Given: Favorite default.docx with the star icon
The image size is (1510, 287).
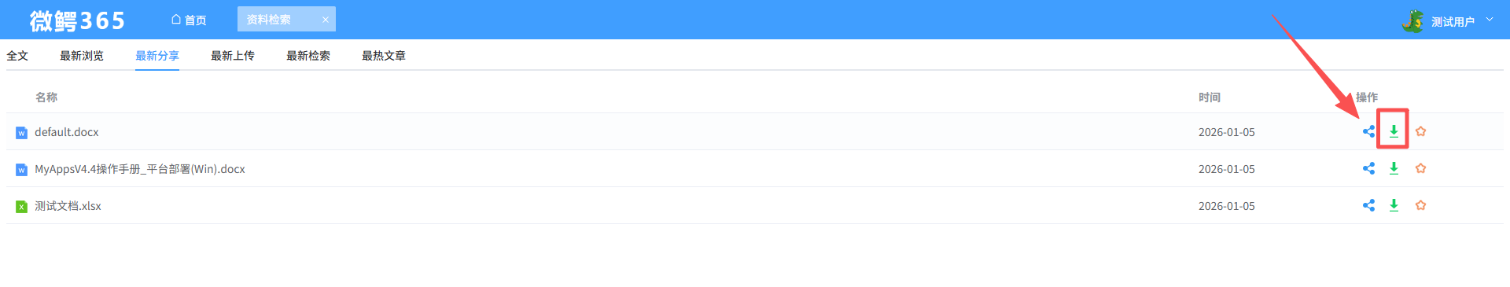Looking at the screenshot, I should click(1420, 131).
